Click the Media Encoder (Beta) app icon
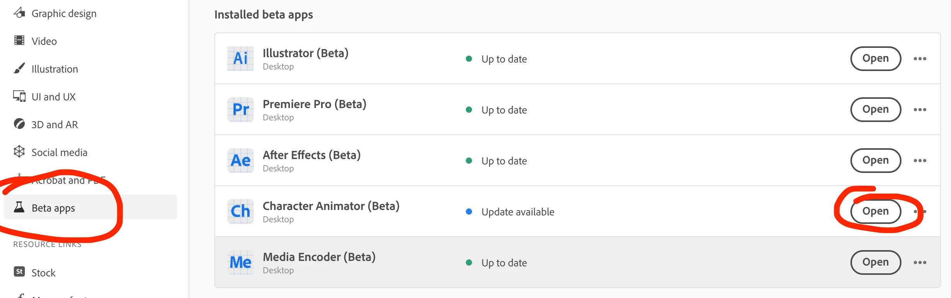The image size is (951, 298). pyautogui.click(x=240, y=262)
